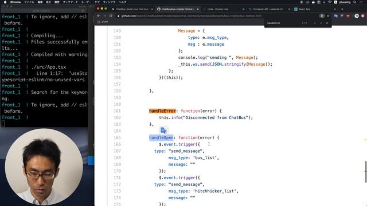This screenshot has width=367, height=206.
Task: Open the Apple menu
Action: click(5, 2)
